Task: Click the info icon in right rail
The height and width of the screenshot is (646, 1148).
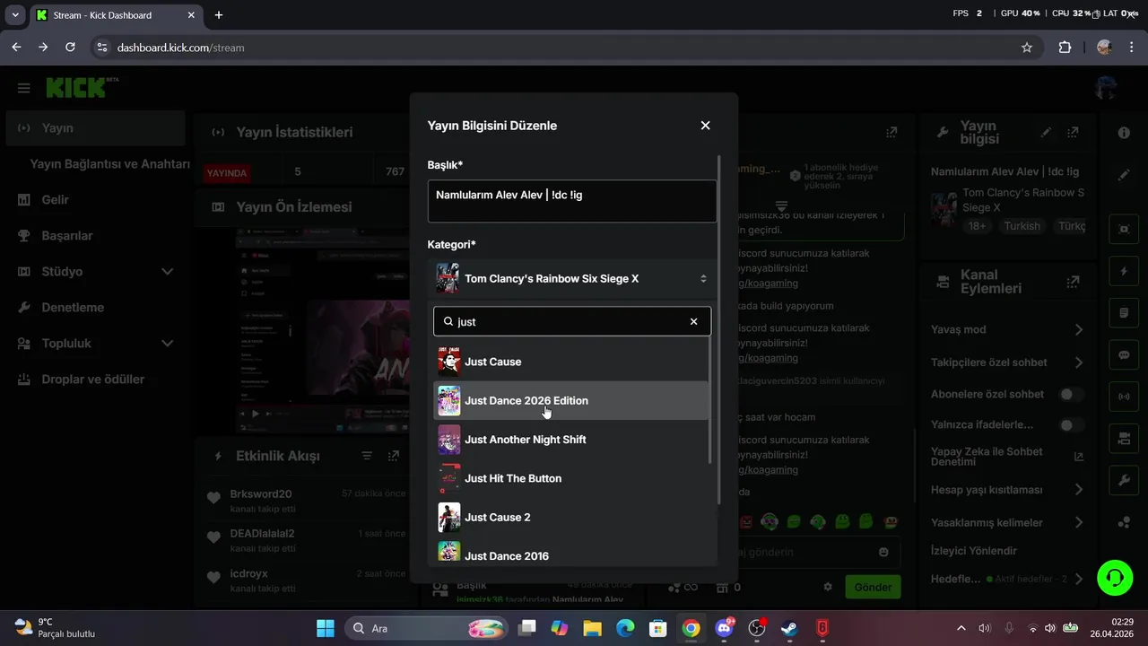Action: point(1124,133)
